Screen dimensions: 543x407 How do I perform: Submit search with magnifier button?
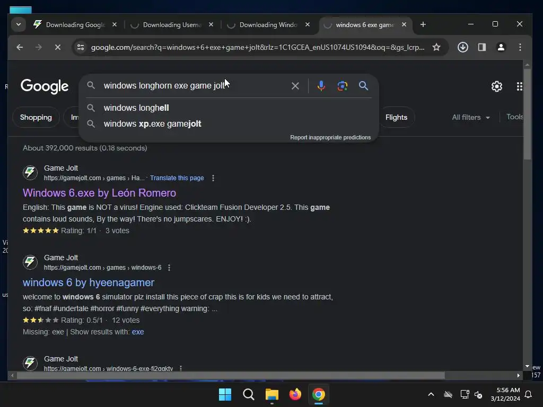coord(363,85)
